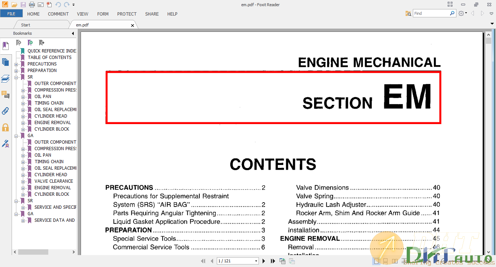Select the COMPRESSION PRESSURE bookmark under SR
This screenshot has height=267, width=496.
point(55,90)
